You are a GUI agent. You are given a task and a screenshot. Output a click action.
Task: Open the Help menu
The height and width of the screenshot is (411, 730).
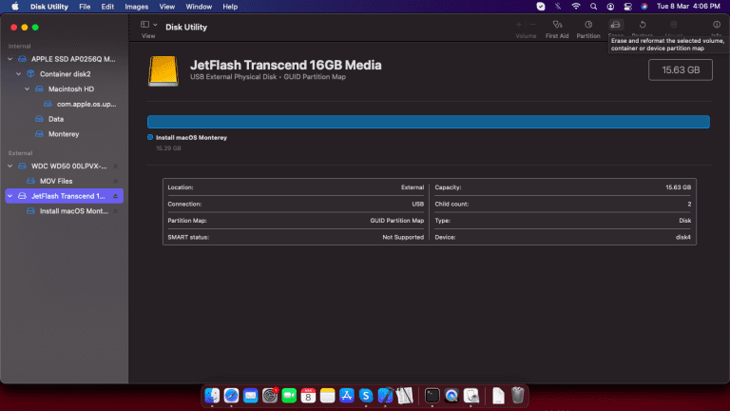click(230, 7)
